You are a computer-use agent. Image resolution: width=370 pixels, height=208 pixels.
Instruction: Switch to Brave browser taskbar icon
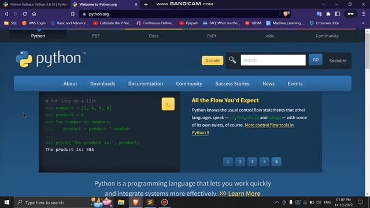(135, 202)
